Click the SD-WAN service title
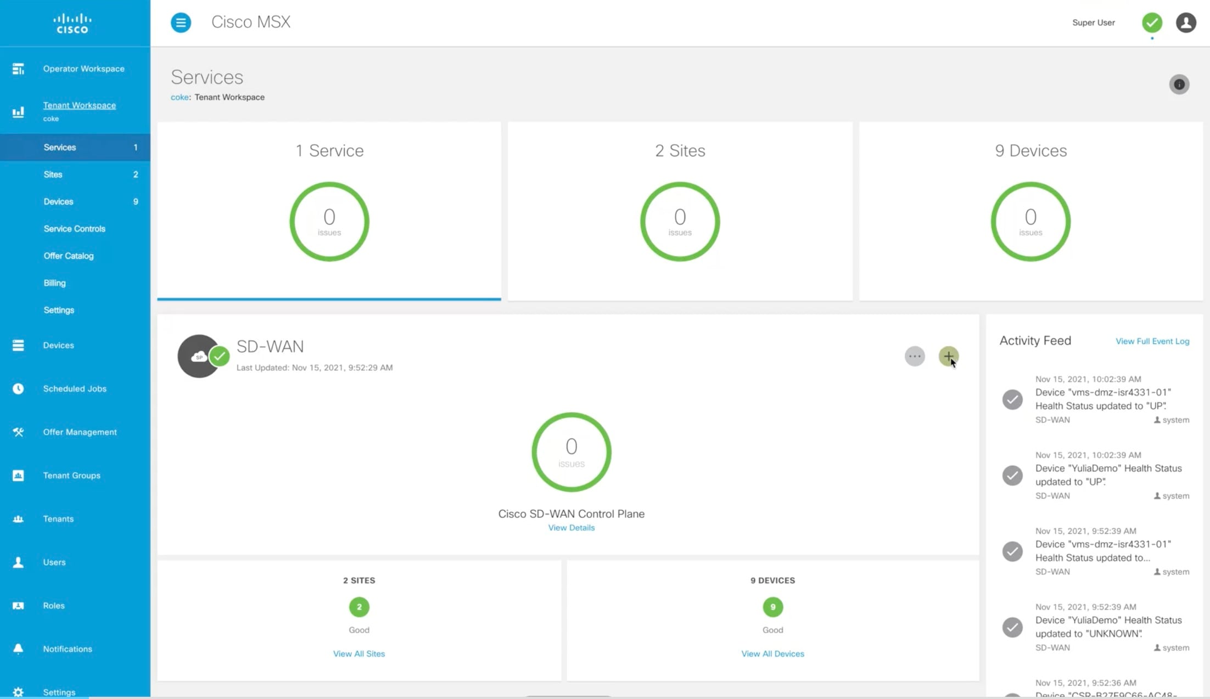 [270, 346]
